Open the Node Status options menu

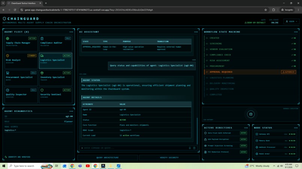click(296, 128)
